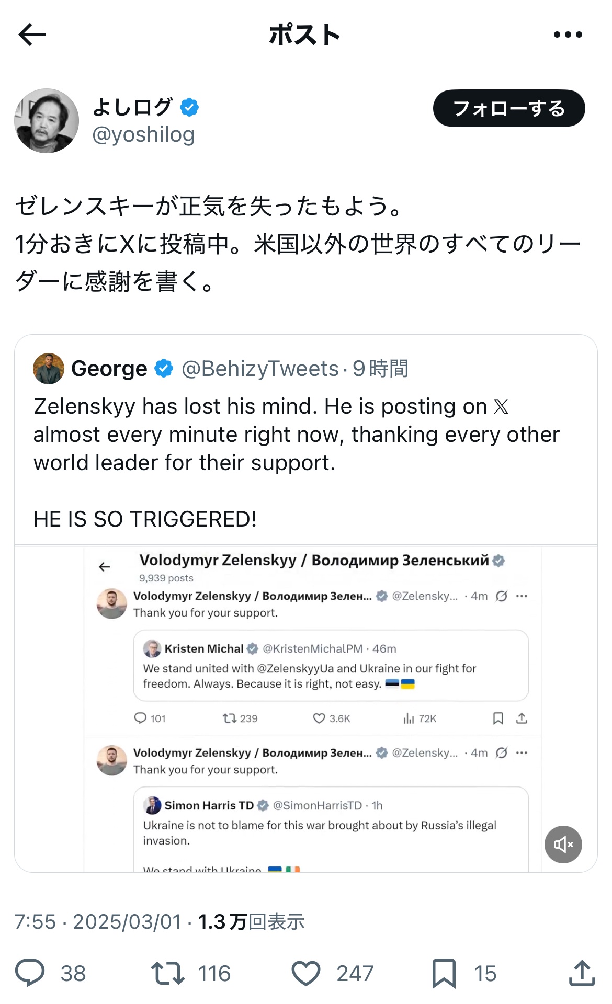This screenshot has width=612, height=1004.
Task: Tap George's quoted tweet avatar
Action: click(49, 369)
